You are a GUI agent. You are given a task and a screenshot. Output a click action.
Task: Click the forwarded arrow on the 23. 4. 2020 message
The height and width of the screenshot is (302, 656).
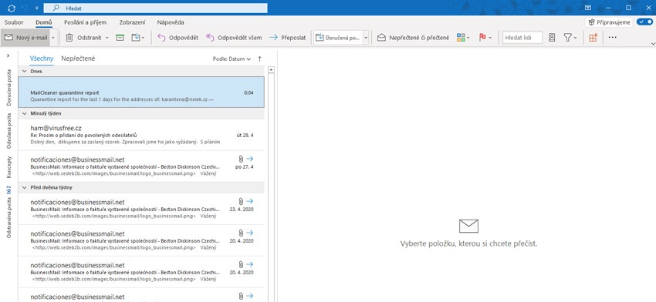pos(250,201)
